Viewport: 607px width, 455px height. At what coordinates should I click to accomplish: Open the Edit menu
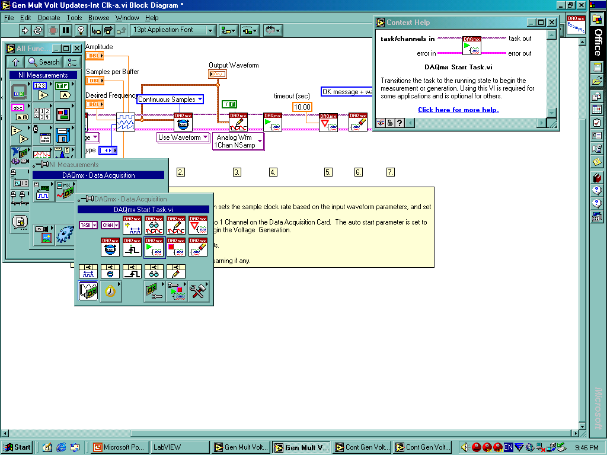pyautogui.click(x=25, y=18)
